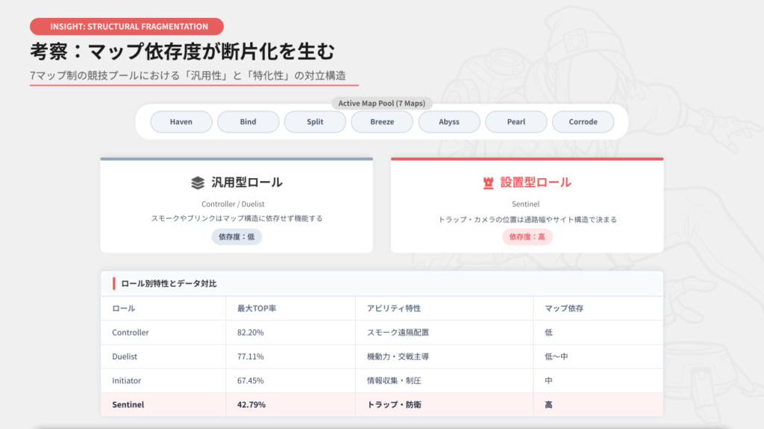Click the 依存度：高 badge
The width and height of the screenshot is (764, 429).
click(527, 237)
